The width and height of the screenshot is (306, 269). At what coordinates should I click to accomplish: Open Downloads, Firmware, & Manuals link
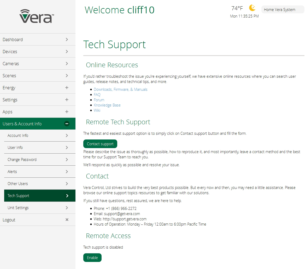[x=121, y=89]
